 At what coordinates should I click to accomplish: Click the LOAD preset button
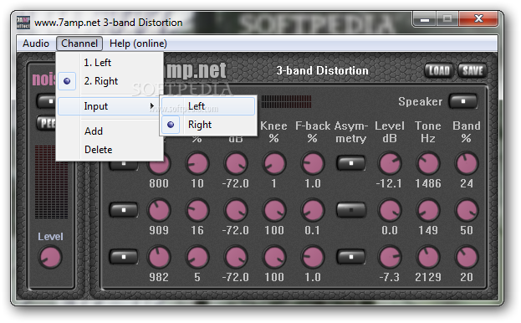click(439, 71)
